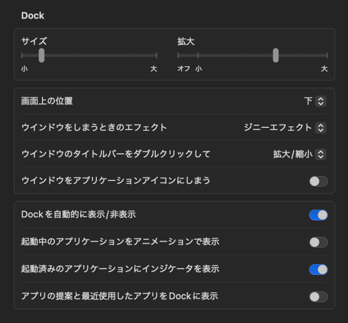Disable Dockを自動的に表示/非表示 switch
The width and height of the screenshot is (348, 323).
(319, 215)
